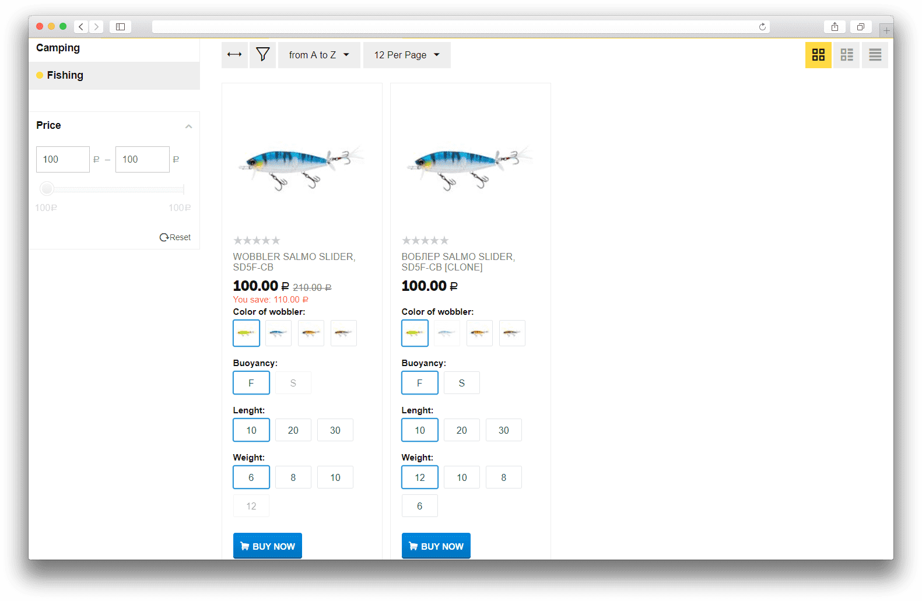Select the Fishing category
The width and height of the screenshot is (922, 601).
[114, 75]
